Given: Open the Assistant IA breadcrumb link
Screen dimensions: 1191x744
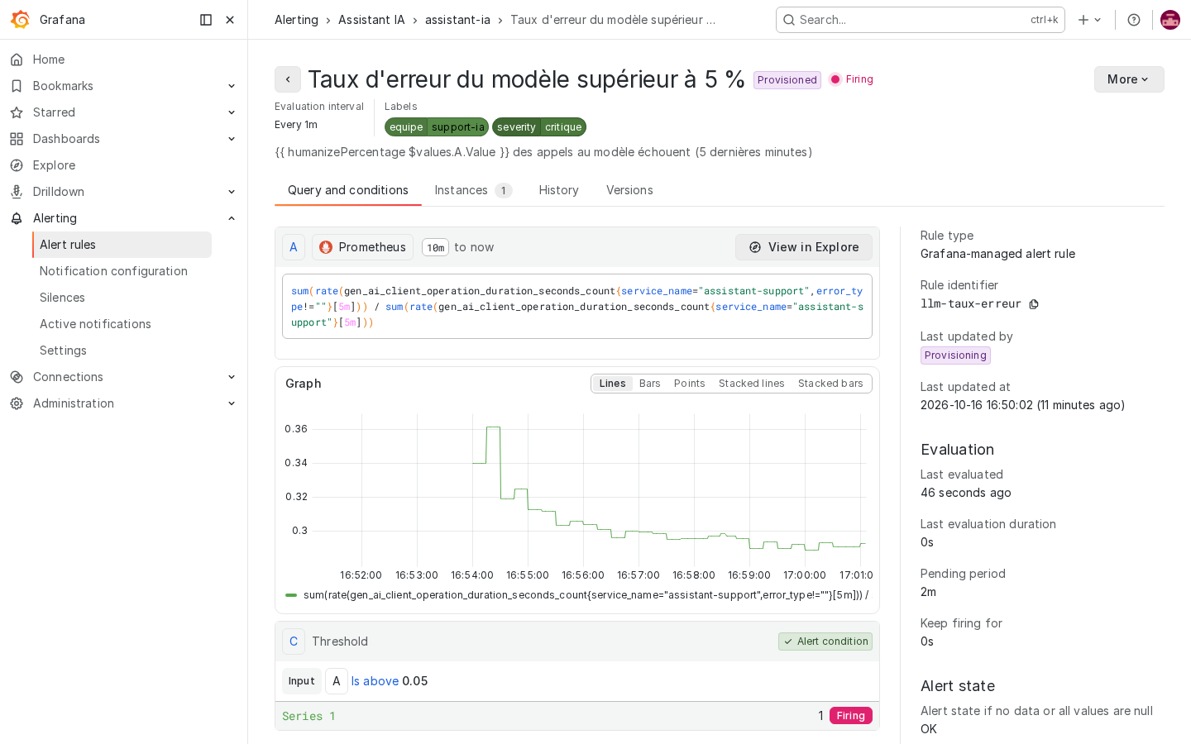Looking at the screenshot, I should coord(371,20).
